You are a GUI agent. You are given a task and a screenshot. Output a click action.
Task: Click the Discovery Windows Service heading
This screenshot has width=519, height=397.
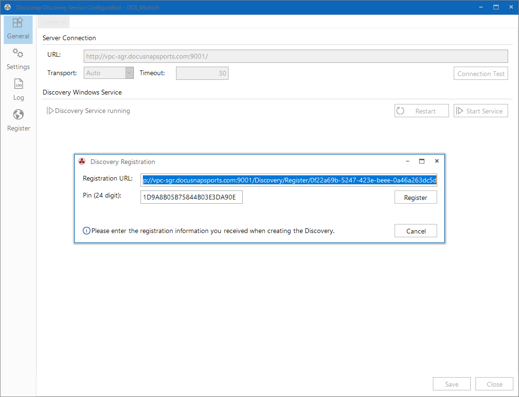[x=82, y=92]
